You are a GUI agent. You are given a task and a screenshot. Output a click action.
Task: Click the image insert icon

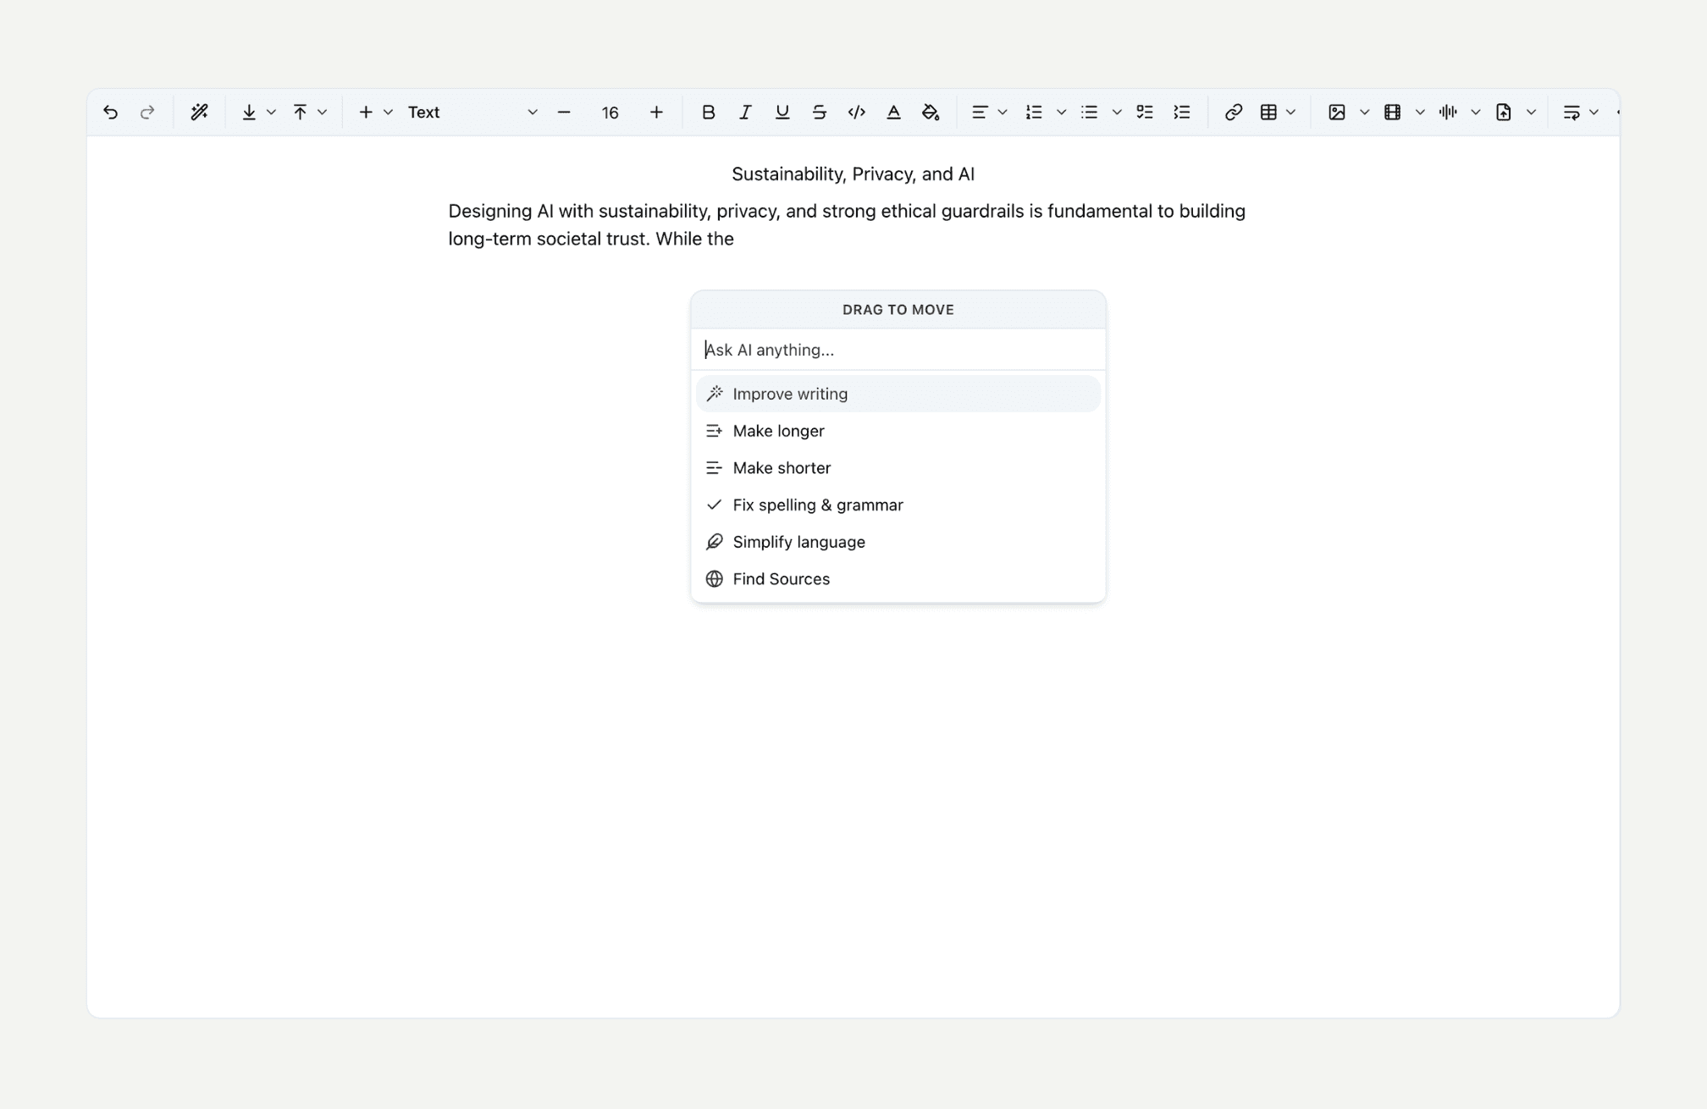pos(1336,113)
